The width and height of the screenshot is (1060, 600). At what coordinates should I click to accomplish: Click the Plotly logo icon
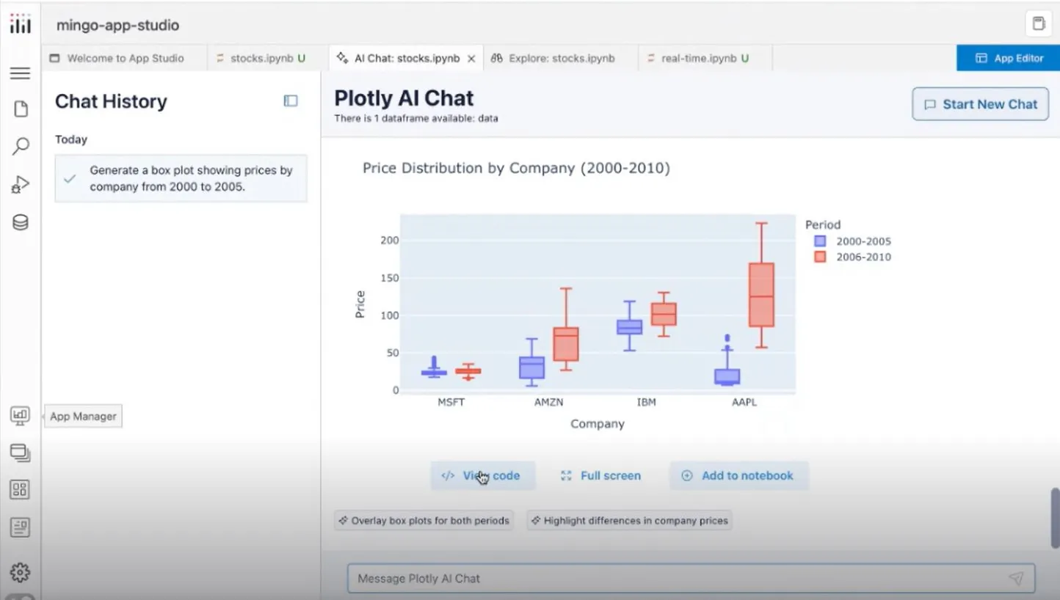tap(21, 24)
